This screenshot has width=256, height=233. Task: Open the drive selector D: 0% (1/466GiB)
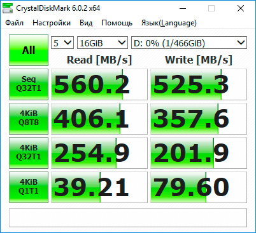tap(189, 43)
